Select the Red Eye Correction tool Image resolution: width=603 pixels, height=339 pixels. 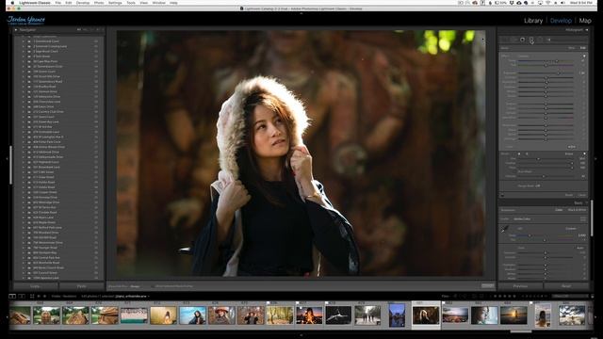(x=522, y=40)
